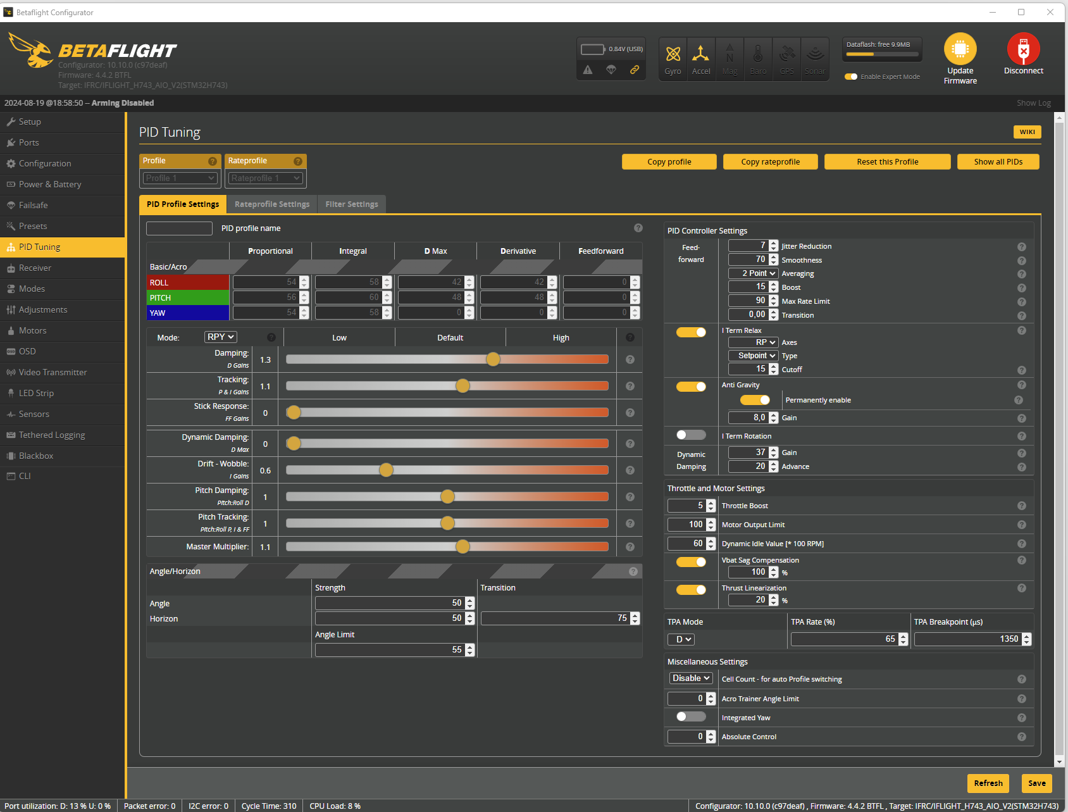Click the link status icon under battery
Screen dimensions: 1068x812
coord(634,70)
